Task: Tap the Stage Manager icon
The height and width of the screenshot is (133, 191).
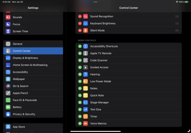Action: 85,102
